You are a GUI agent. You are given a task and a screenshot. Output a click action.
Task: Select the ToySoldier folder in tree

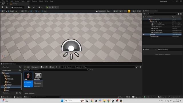pos(10,80)
